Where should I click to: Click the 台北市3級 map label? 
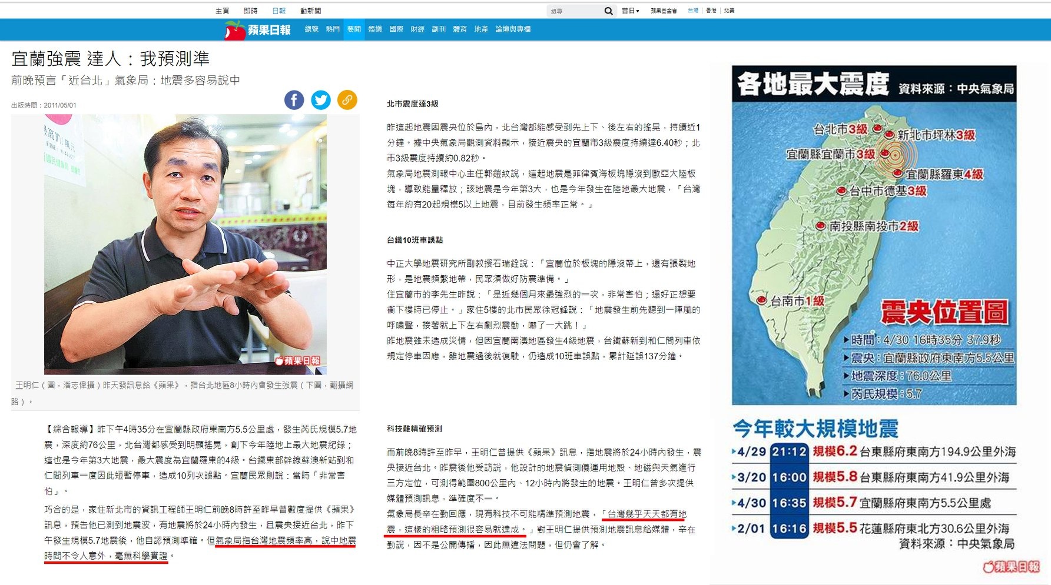tap(840, 129)
